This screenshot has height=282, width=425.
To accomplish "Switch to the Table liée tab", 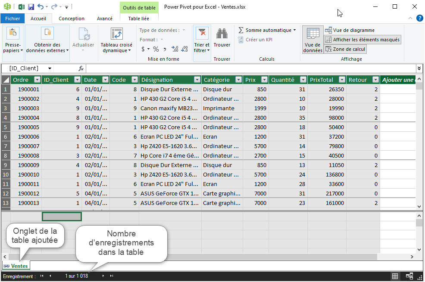I will click(x=139, y=19).
